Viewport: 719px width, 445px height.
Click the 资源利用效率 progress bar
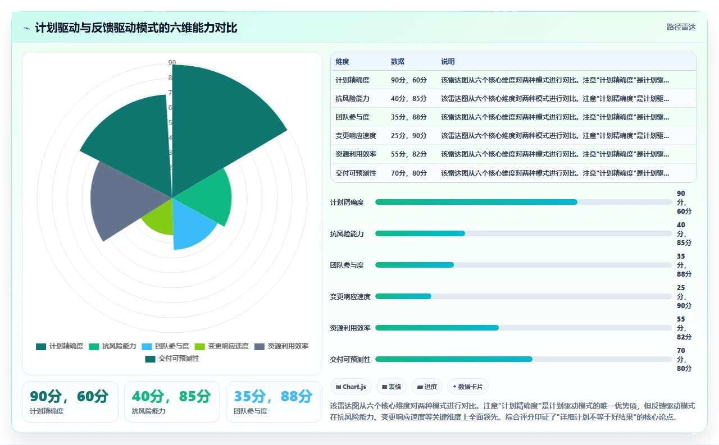coord(524,328)
